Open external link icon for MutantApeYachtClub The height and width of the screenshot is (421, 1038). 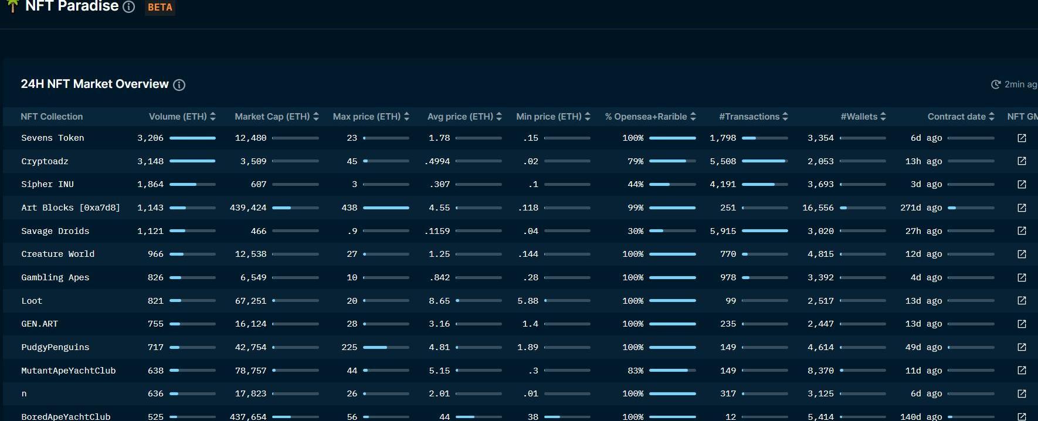point(1022,371)
